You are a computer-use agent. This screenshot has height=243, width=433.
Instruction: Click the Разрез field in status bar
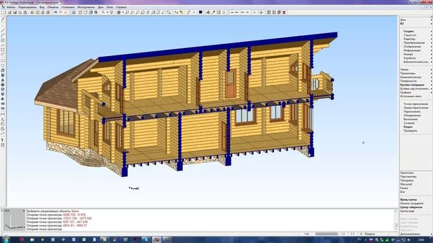pos(370,234)
